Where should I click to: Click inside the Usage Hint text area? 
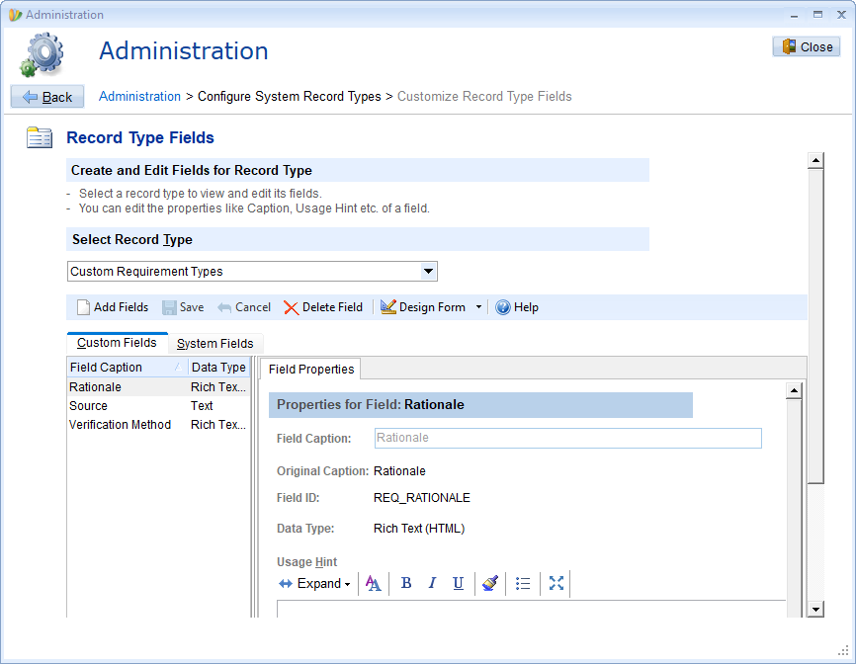point(531,609)
